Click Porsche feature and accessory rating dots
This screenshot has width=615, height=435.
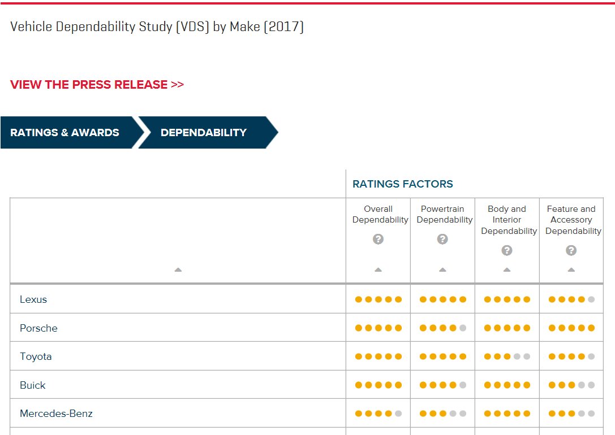(571, 328)
